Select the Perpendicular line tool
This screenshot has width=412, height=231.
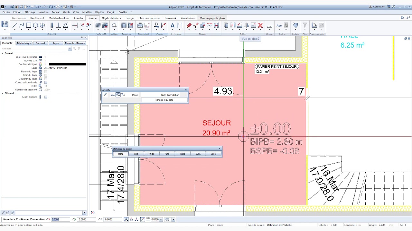coord(59,25)
